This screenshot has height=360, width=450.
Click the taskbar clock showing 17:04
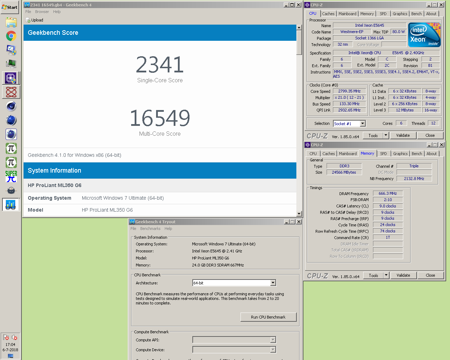click(10, 345)
